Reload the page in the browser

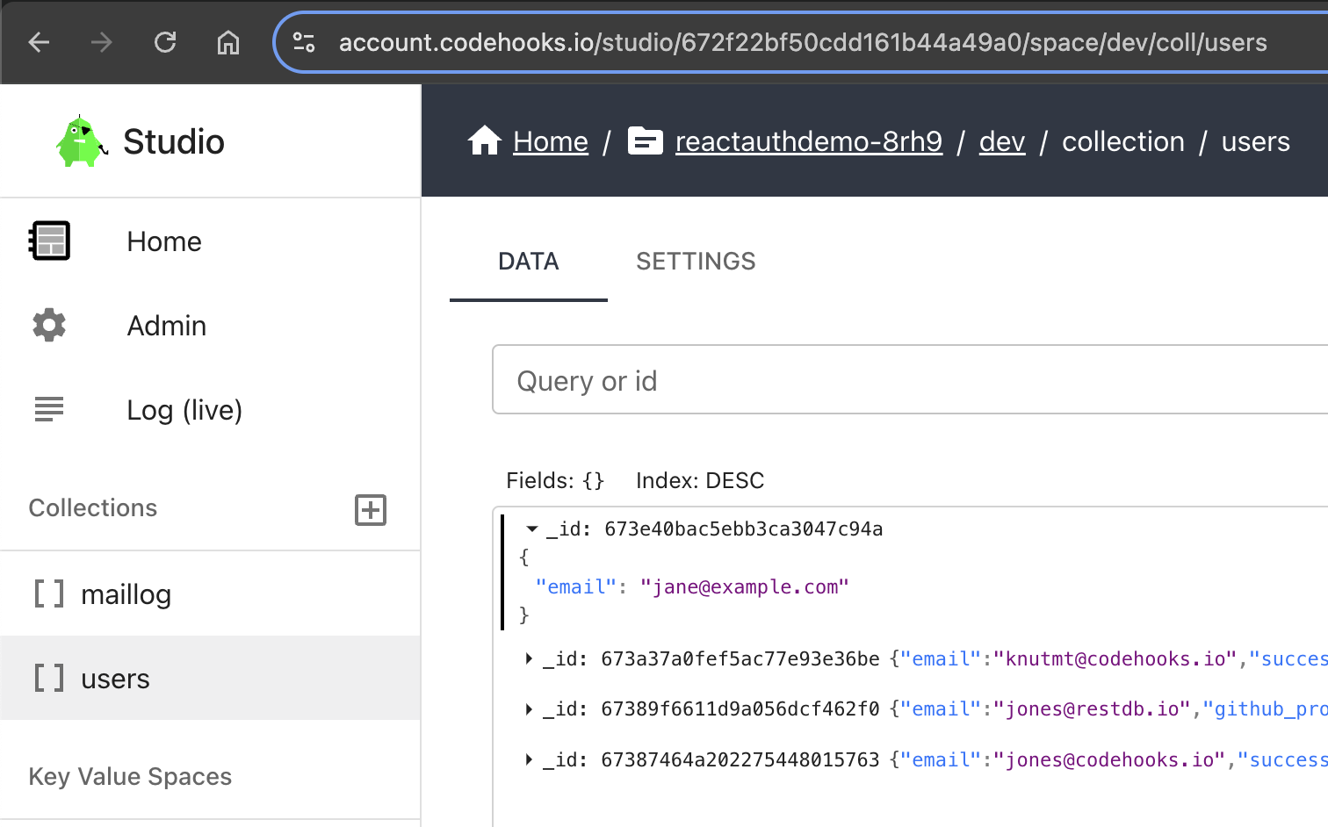165,42
